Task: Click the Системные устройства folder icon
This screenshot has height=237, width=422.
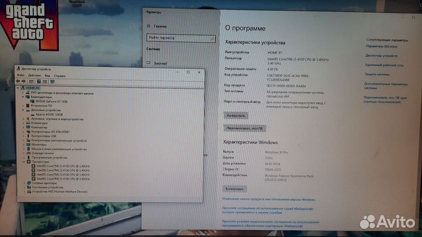Action: click(x=29, y=187)
